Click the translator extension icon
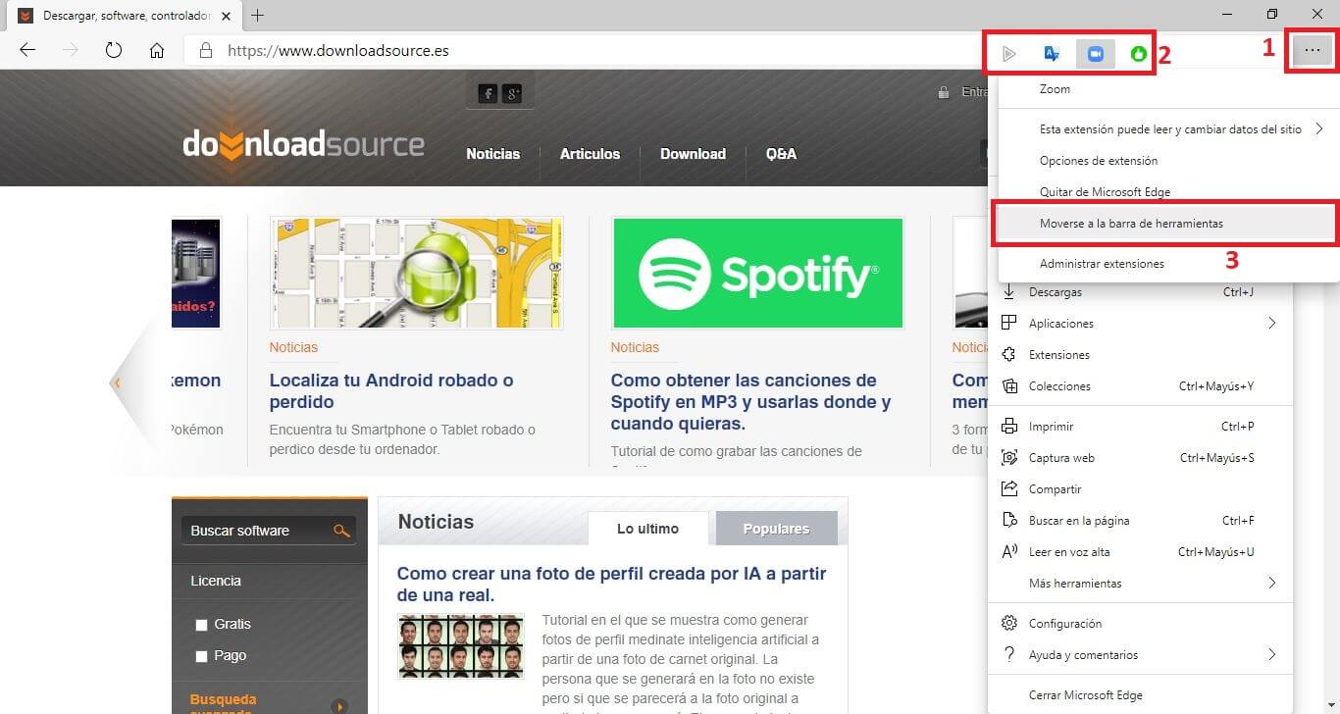 pyautogui.click(x=1052, y=54)
